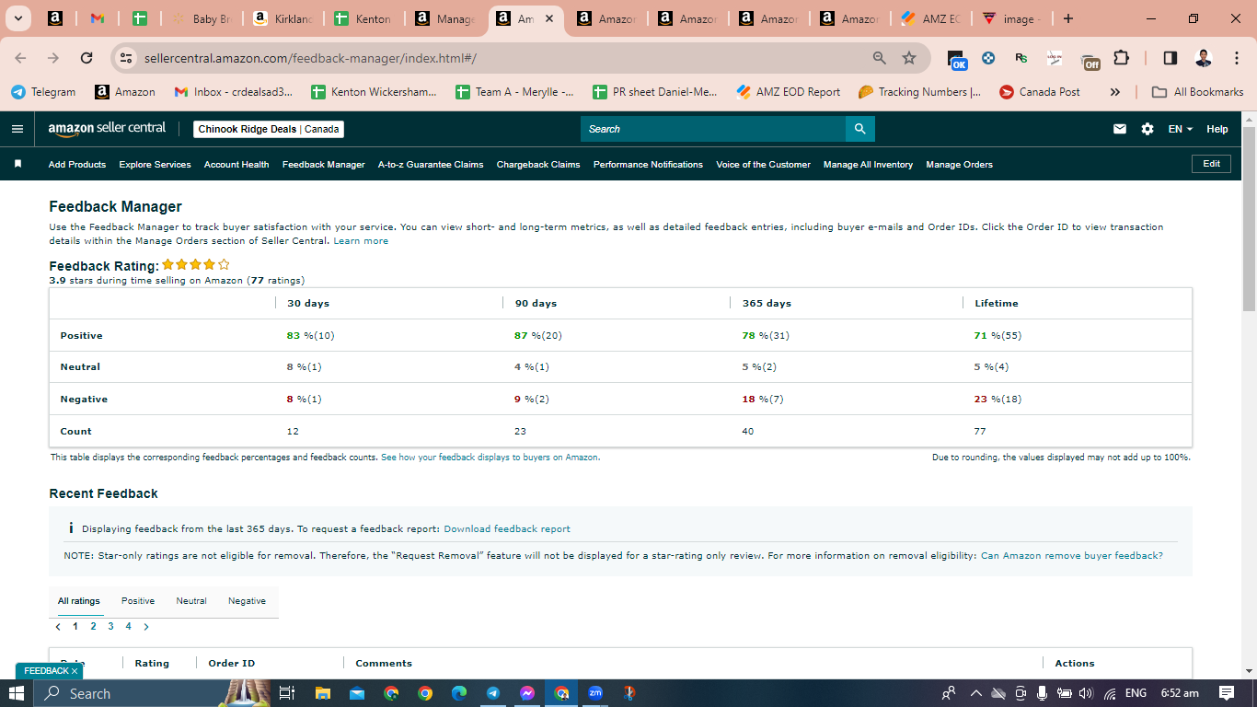Open the AMZ EOD Report bookmark
This screenshot has height=707, width=1257.
(789, 92)
